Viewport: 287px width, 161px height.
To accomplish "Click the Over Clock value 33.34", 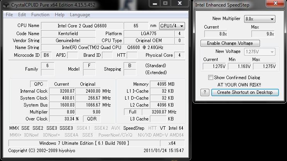I will [62, 119].
